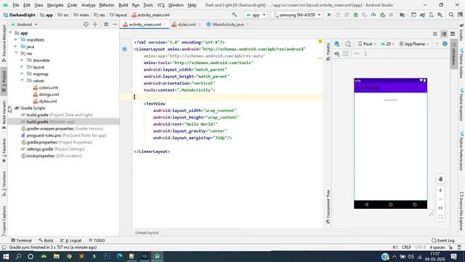Open the Pixel device preview dropdown
This screenshot has height=262, width=465.
(367, 44)
